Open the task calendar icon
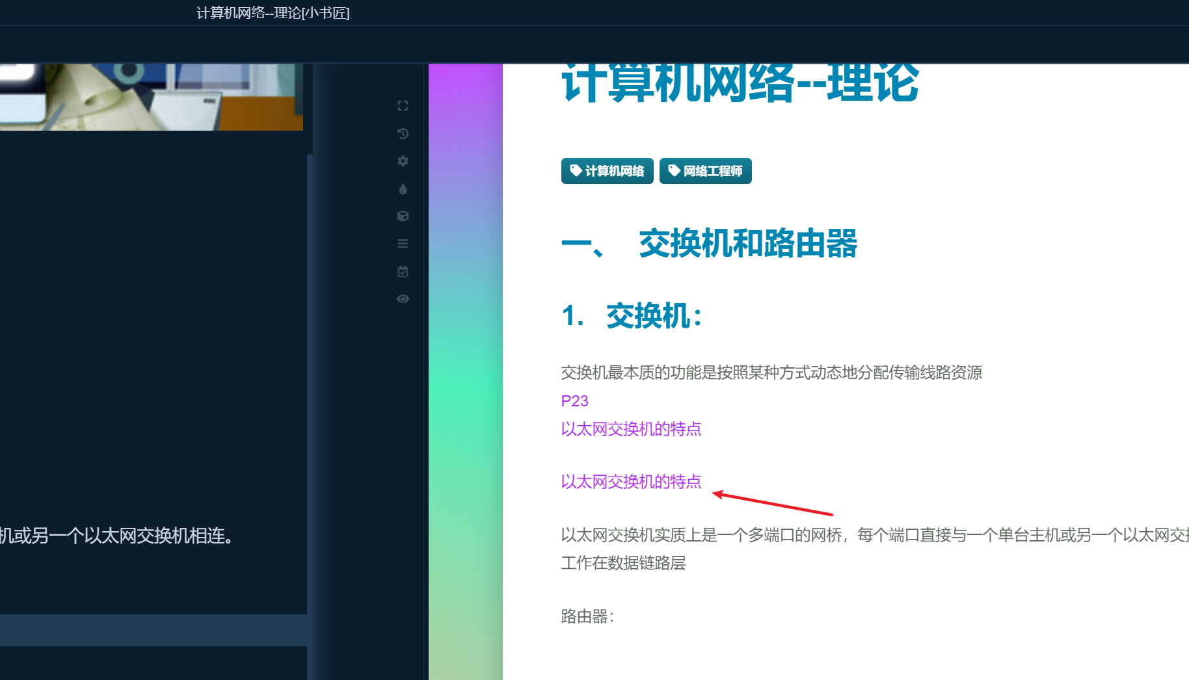 coord(403,271)
